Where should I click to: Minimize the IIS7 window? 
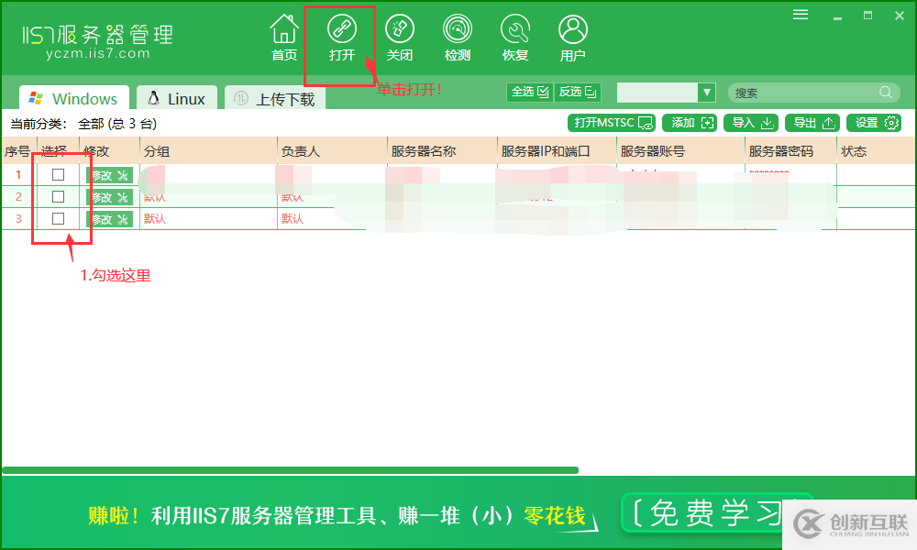[837, 16]
